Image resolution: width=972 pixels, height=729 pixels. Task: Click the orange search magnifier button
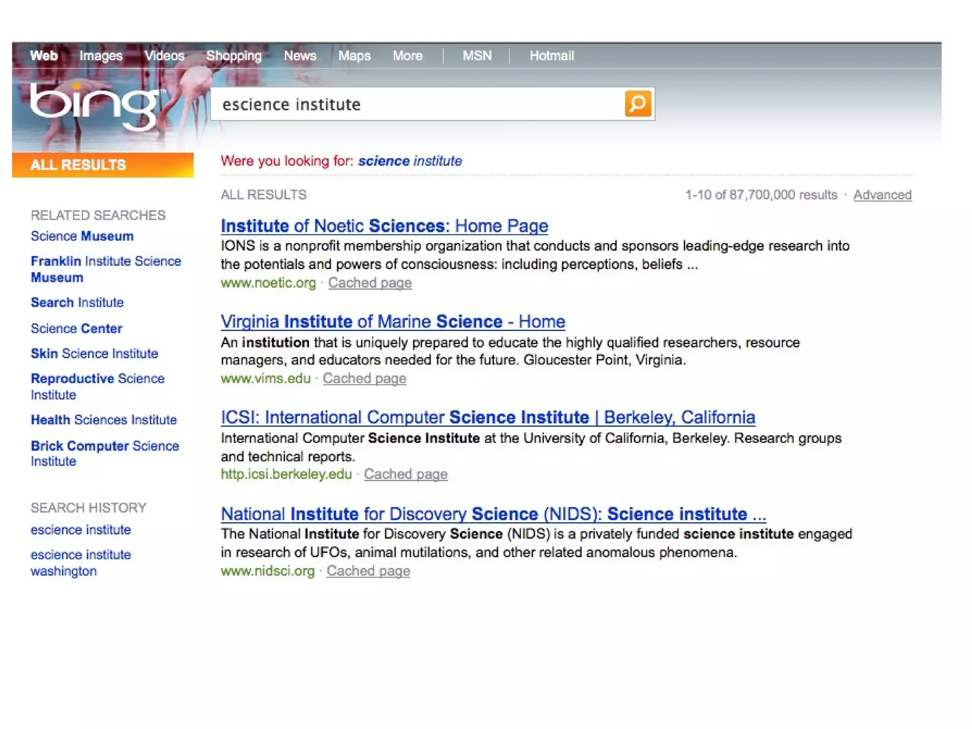pyautogui.click(x=637, y=103)
